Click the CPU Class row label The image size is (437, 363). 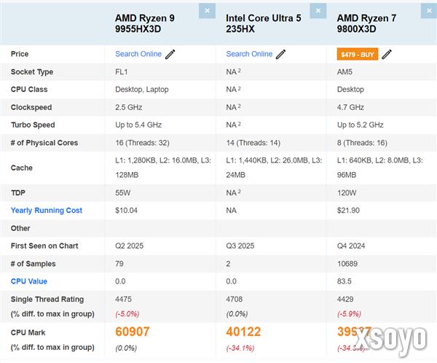point(29,89)
